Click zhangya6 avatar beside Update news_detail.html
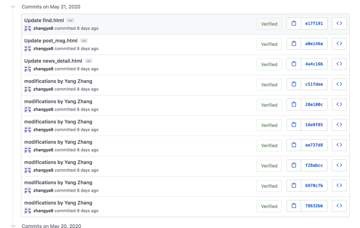 [28, 69]
